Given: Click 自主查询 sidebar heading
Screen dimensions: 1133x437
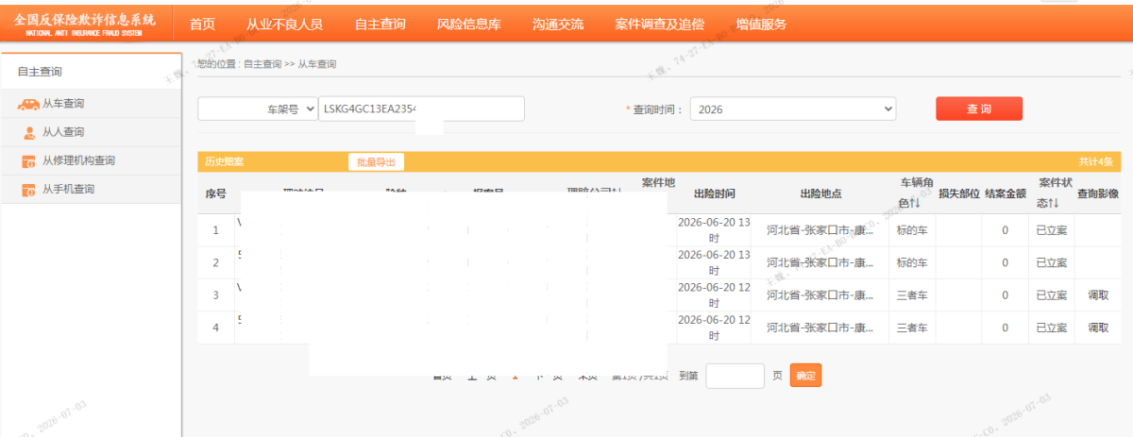Looking at the screenshot, I should [x=40, y=72].
